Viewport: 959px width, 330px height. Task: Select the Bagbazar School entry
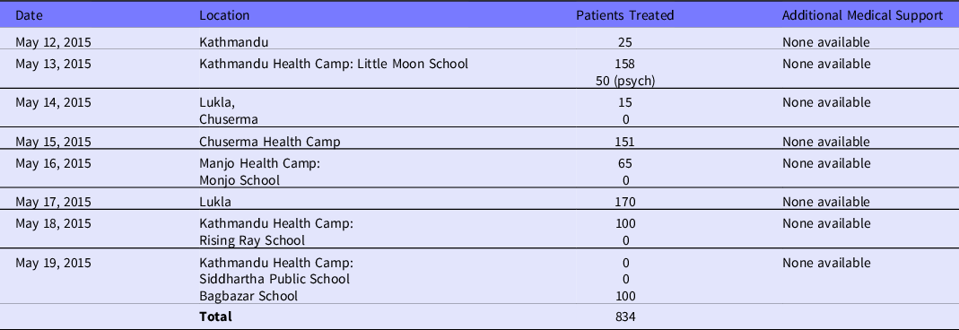[248, 297]
